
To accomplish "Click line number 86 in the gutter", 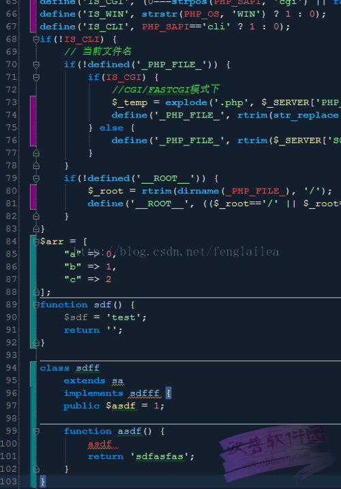I will [12, 266].
